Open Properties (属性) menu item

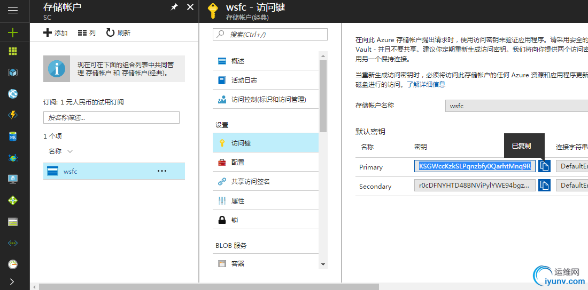pyautogui.click(x=266, y=201)
